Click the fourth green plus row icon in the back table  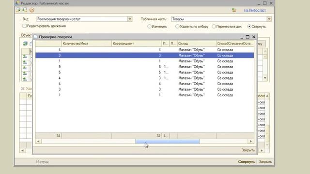25,73
